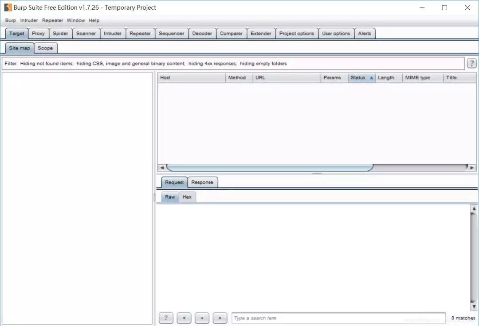Switch to the Hex view tab
This screenshot has width=479, height=326.
click(x=187, y=197)
